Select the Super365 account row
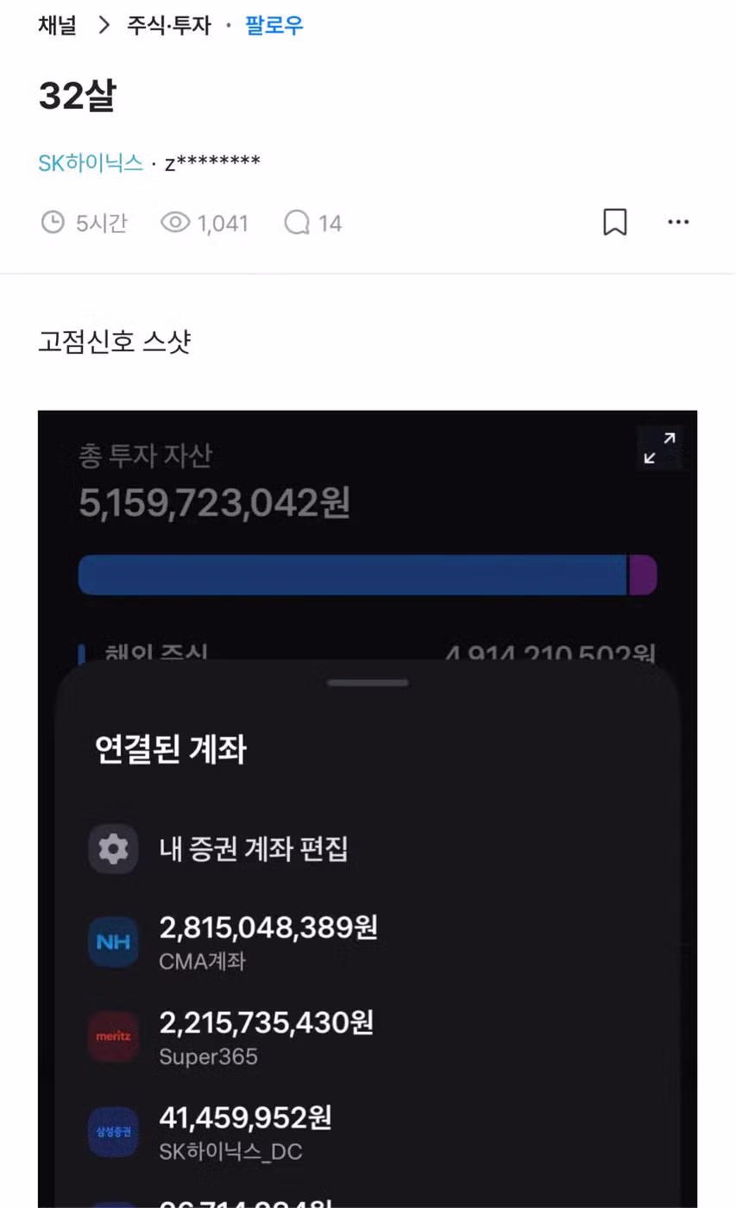The image size is (736, 1208). pyautogui.click(x=266, y=1038)
